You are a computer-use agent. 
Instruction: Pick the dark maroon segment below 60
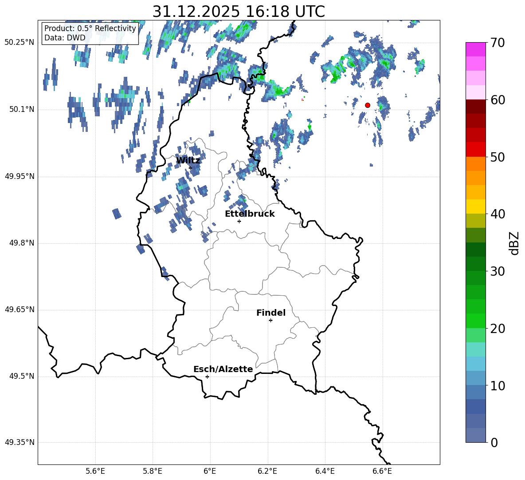476,107
